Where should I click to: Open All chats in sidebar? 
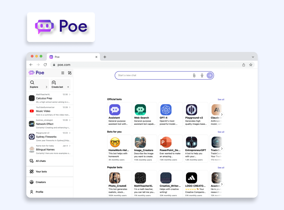point(50,161)
